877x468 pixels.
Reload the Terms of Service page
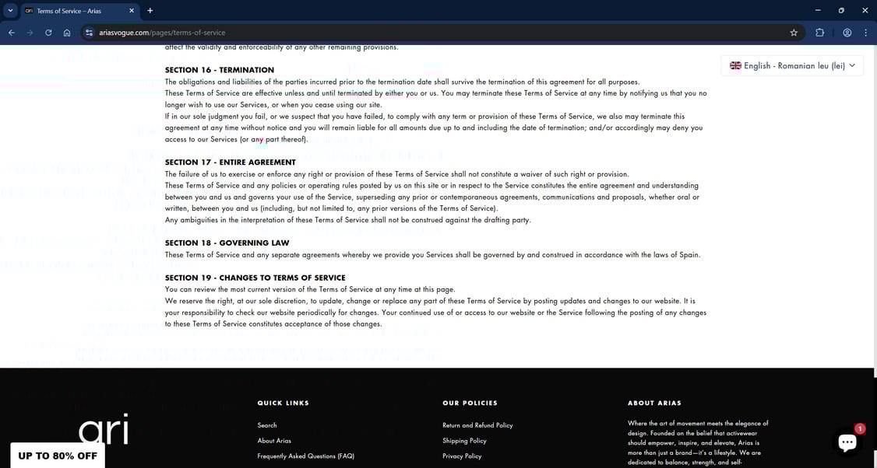click(x=48, y=33)
